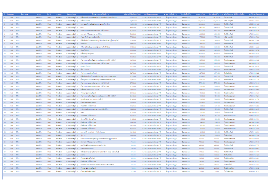Click the ราคากลาง (บาท) column header

click(201, 14)
